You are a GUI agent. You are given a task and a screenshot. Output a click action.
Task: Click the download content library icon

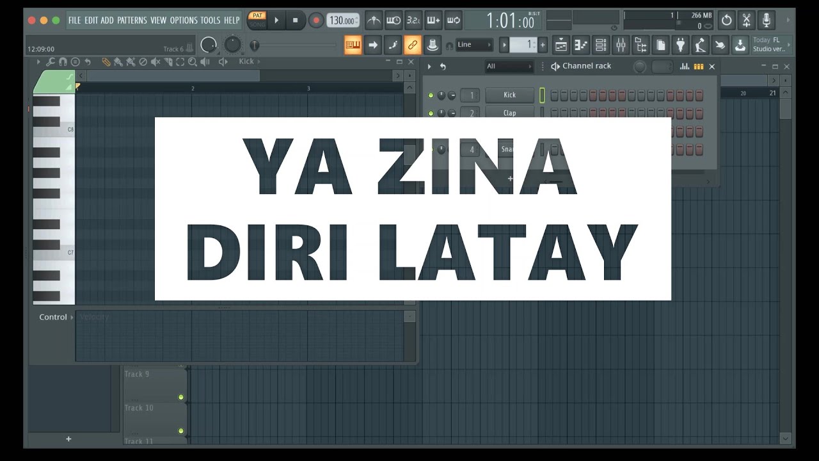click(x=740, y=45)
